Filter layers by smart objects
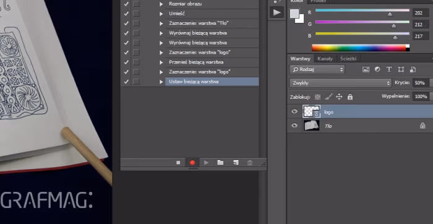Image resolution: width=433 pixels, height=224 pixels. tap(413, 70)
